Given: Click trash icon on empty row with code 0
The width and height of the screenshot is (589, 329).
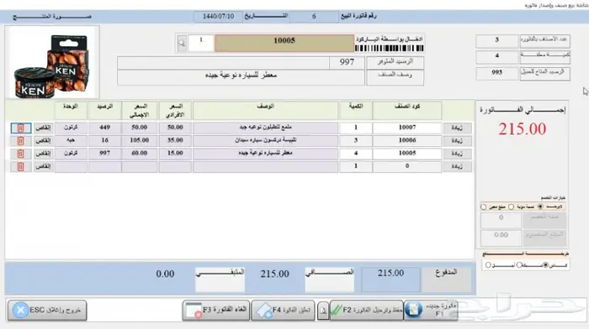Looking at the screenshot, I should coord(21,166).
